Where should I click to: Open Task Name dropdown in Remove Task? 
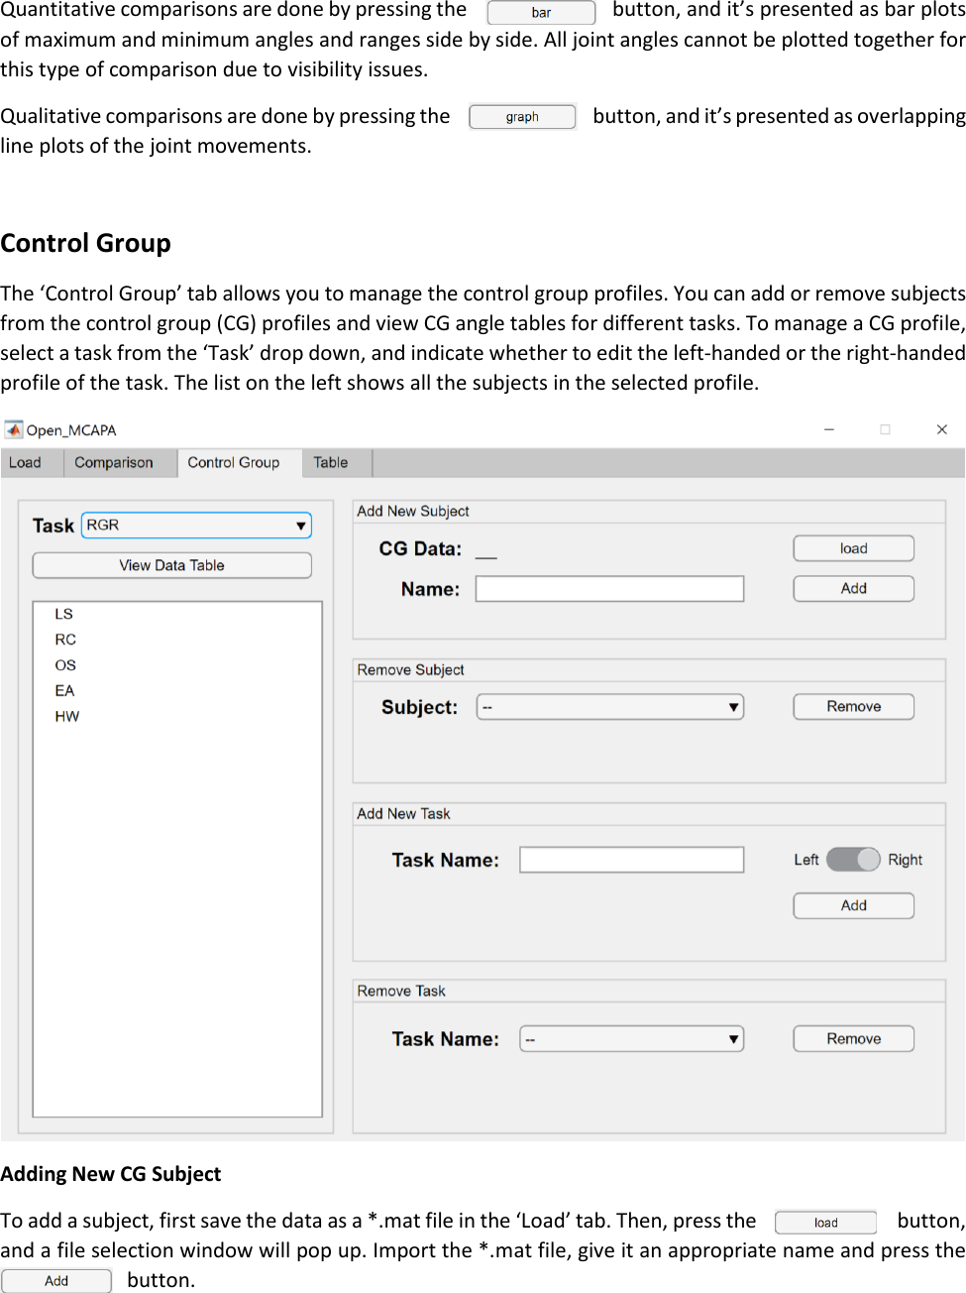pyautogui.click(x=631, y=1039)
